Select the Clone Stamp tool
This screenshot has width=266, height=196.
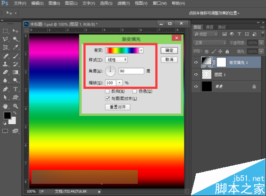(5, 64)
